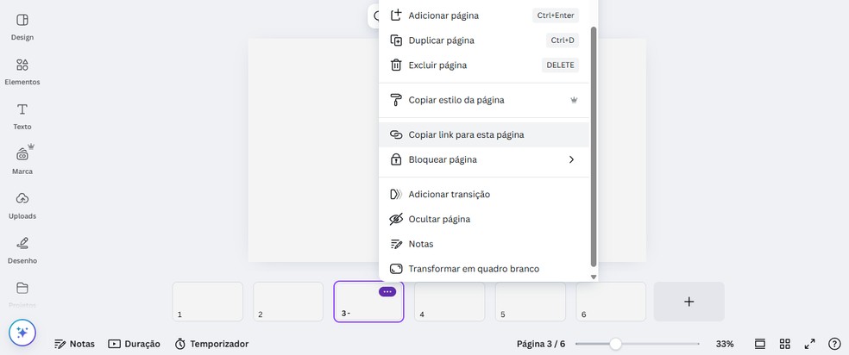849x355 pixels.
Task: Open the Uploads panel
Action: 22,205
